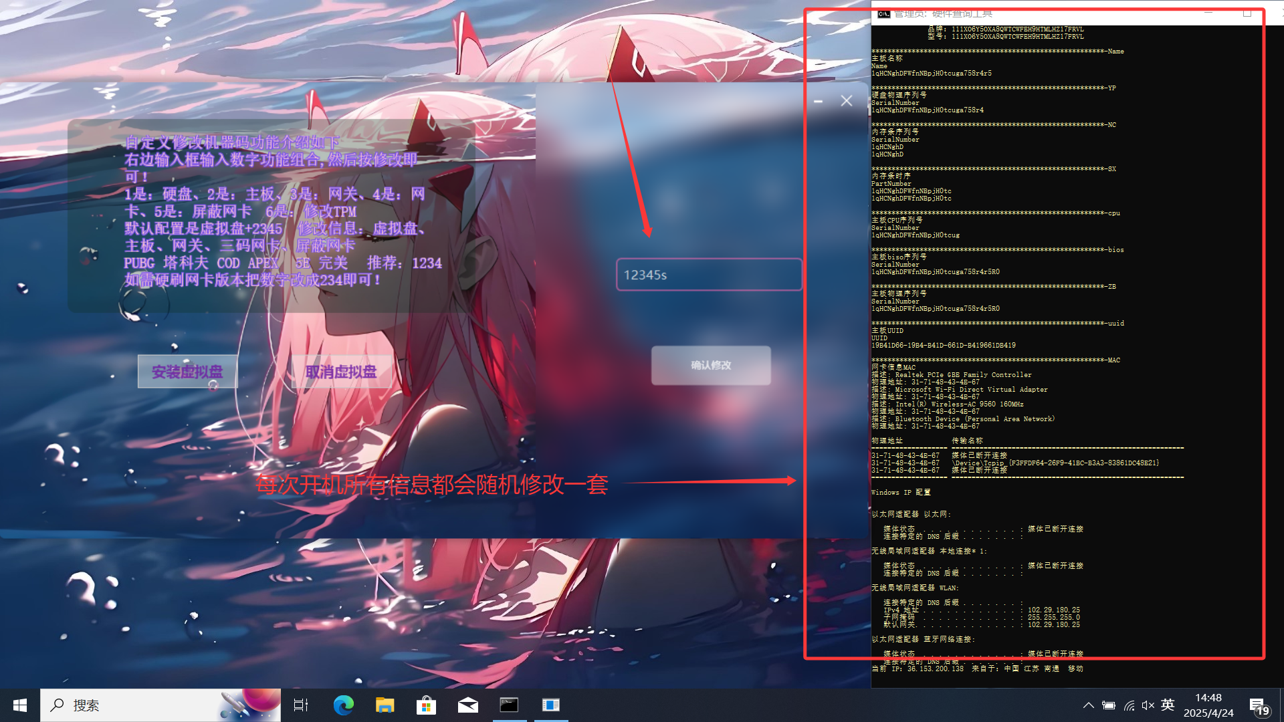The height and width of the screenshot is (722, 1284).
Task: Open File Explorer from taskbar
Action: click(385, 705)
